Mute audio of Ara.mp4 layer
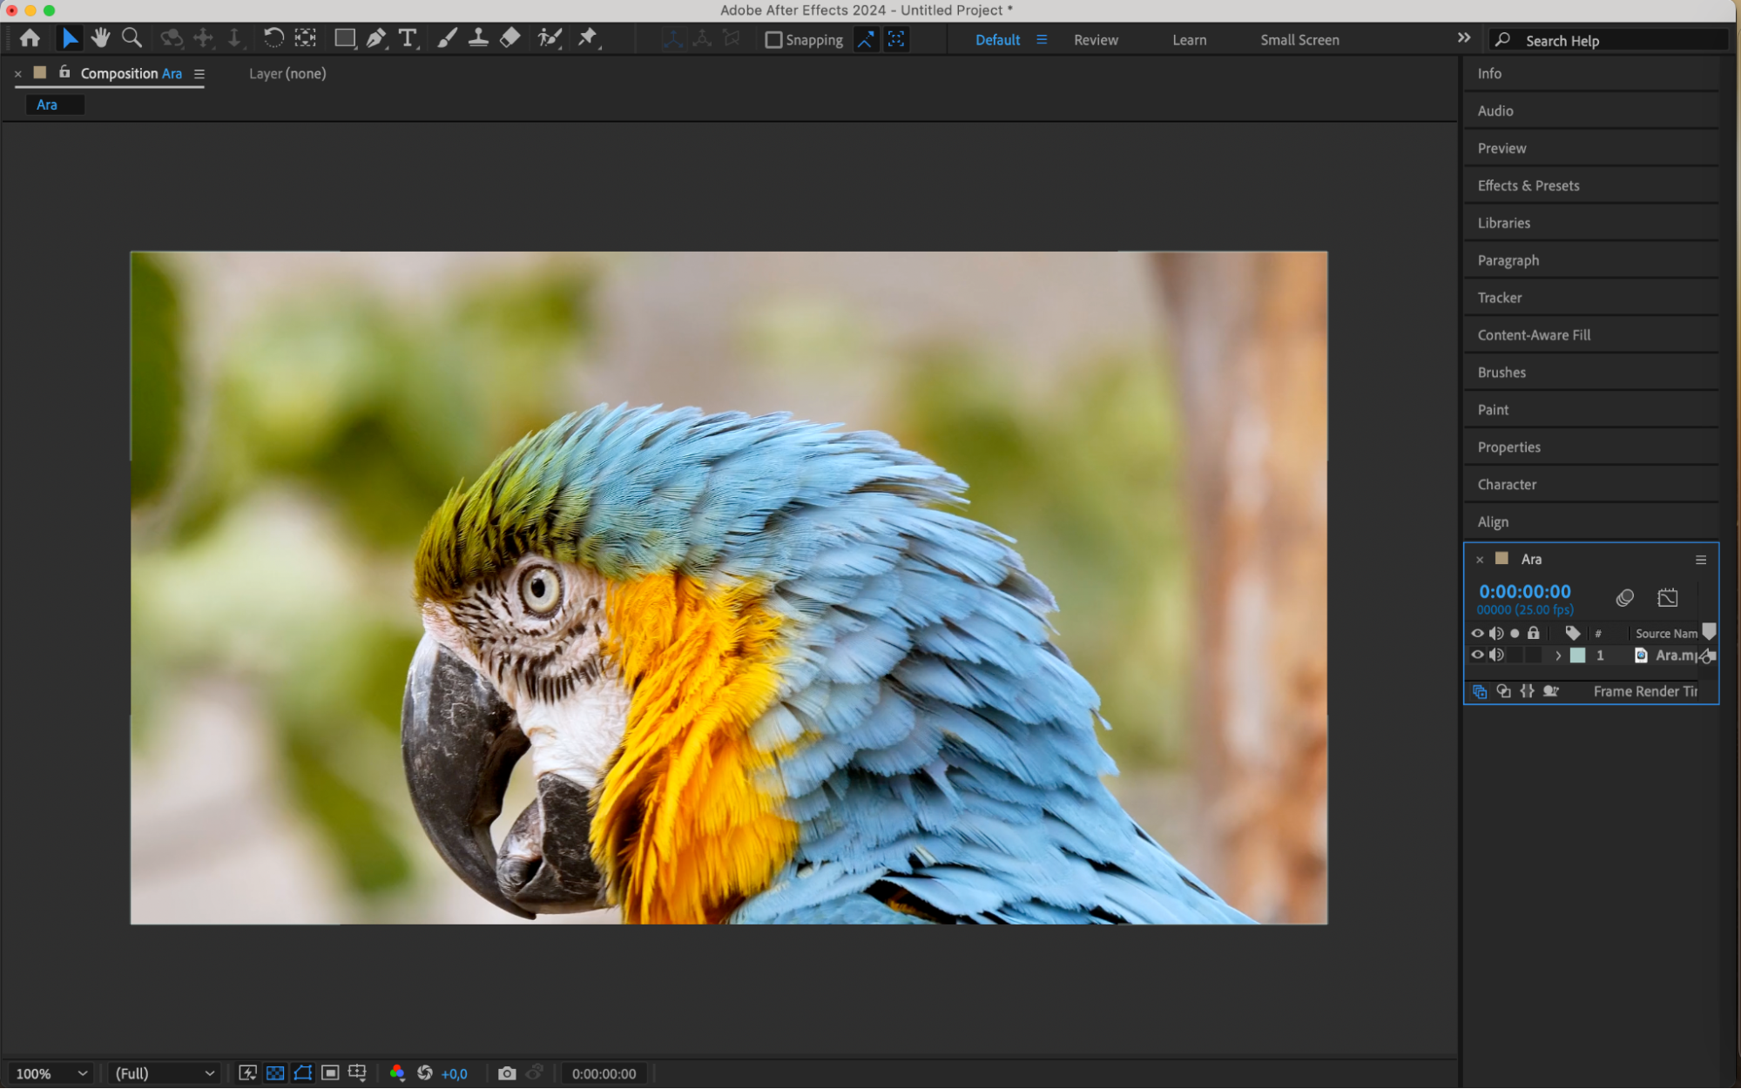1741x1089 pixels. tap(1496, 655)
